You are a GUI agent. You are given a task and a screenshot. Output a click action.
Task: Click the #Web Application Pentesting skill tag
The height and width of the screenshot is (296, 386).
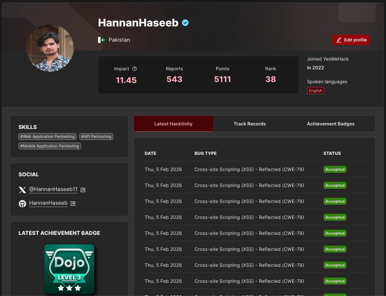pyautogui.click(x=47, y=136)
